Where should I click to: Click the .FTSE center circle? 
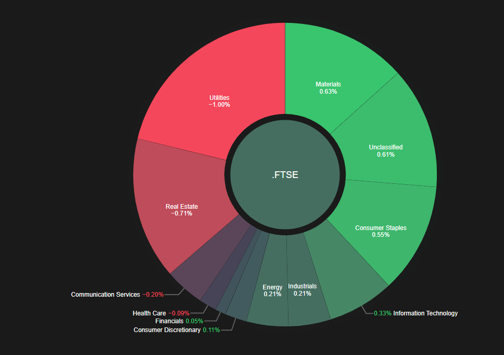pyautogui.click(x=285, y=175)
